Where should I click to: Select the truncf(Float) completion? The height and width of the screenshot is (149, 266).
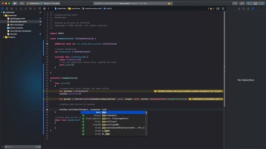pyautogui.click(x=113, y=122)
